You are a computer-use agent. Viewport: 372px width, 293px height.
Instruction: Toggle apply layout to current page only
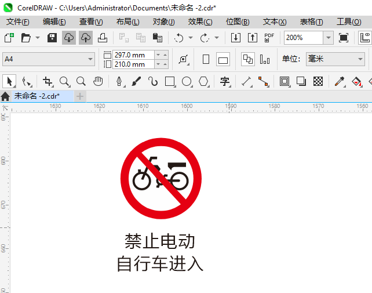(x=265, y=59)
